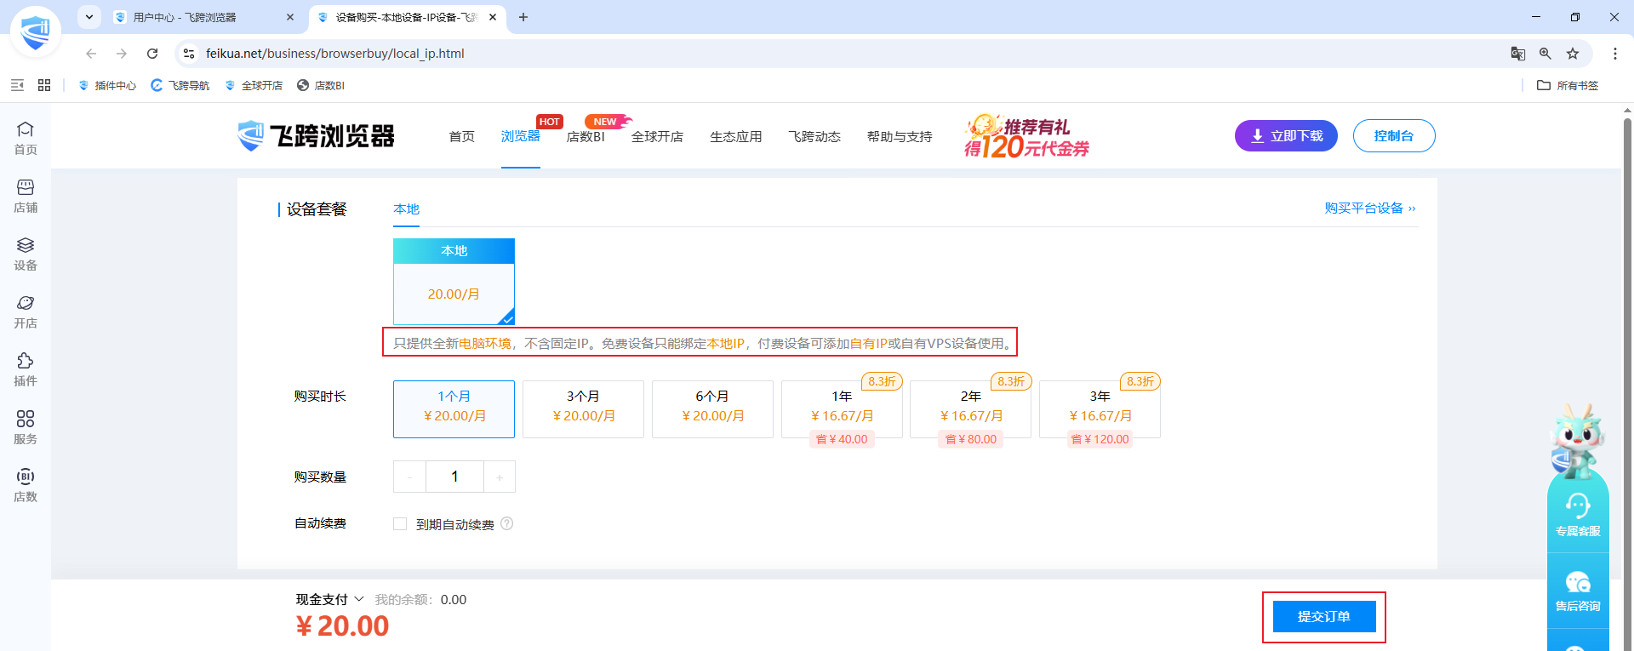Close the 用户中心 browser tab
This screenshot has width=1634, height=651.
pos(290,17)
